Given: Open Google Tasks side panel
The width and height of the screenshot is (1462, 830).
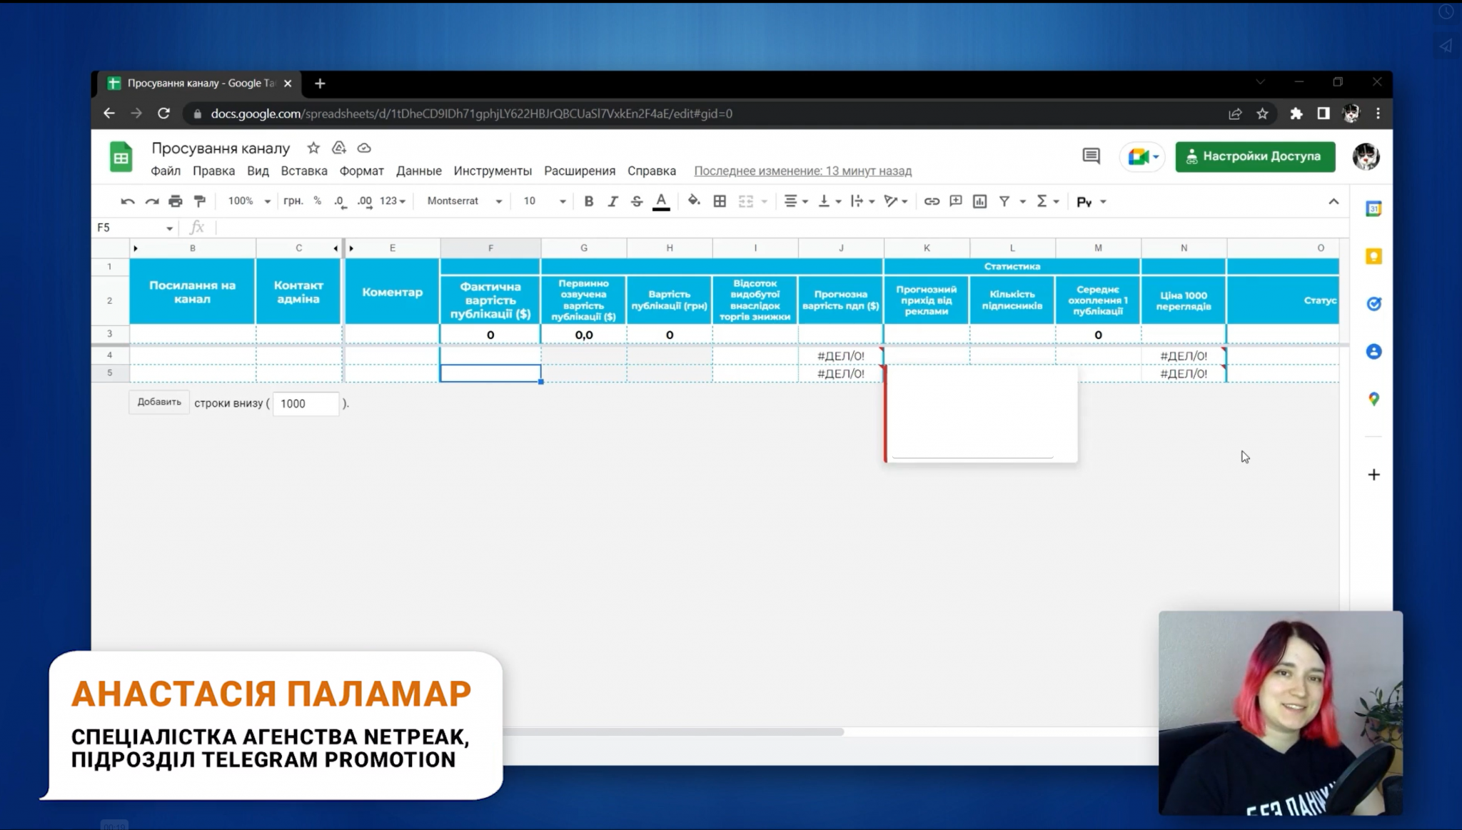Looking at the screenshot, I should point(1373,304).
